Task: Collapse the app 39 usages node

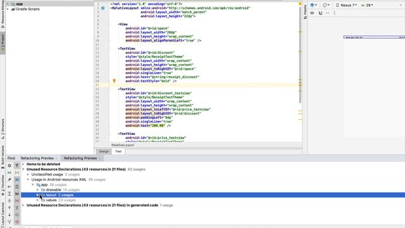Action: (33, 185)
